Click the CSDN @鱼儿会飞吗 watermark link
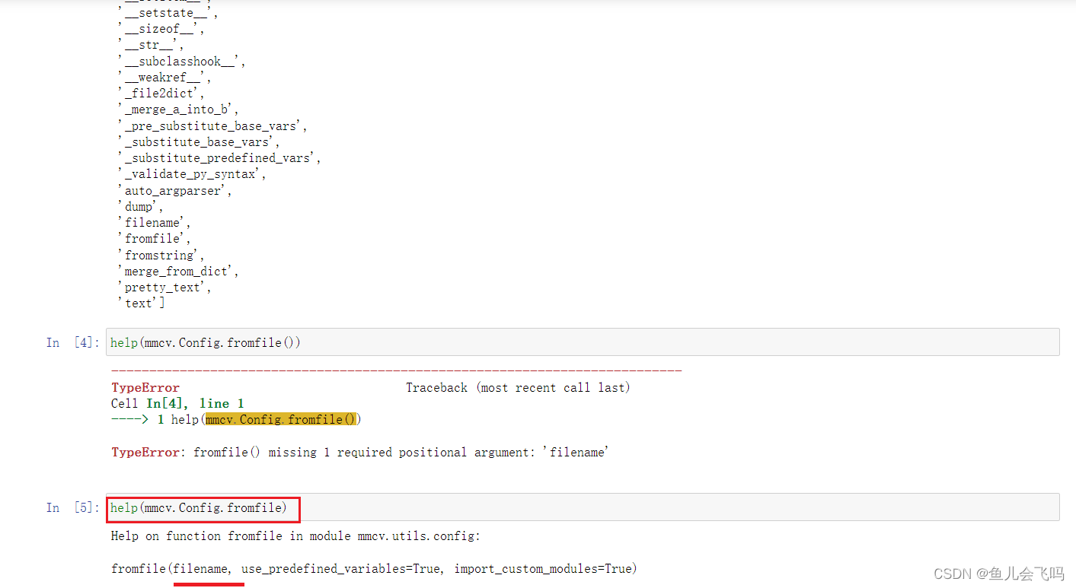1076x588 pixels. click(x=998, y=573)
